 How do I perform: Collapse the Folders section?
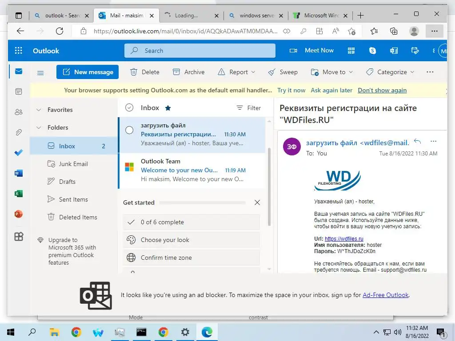tap(38, 127)
